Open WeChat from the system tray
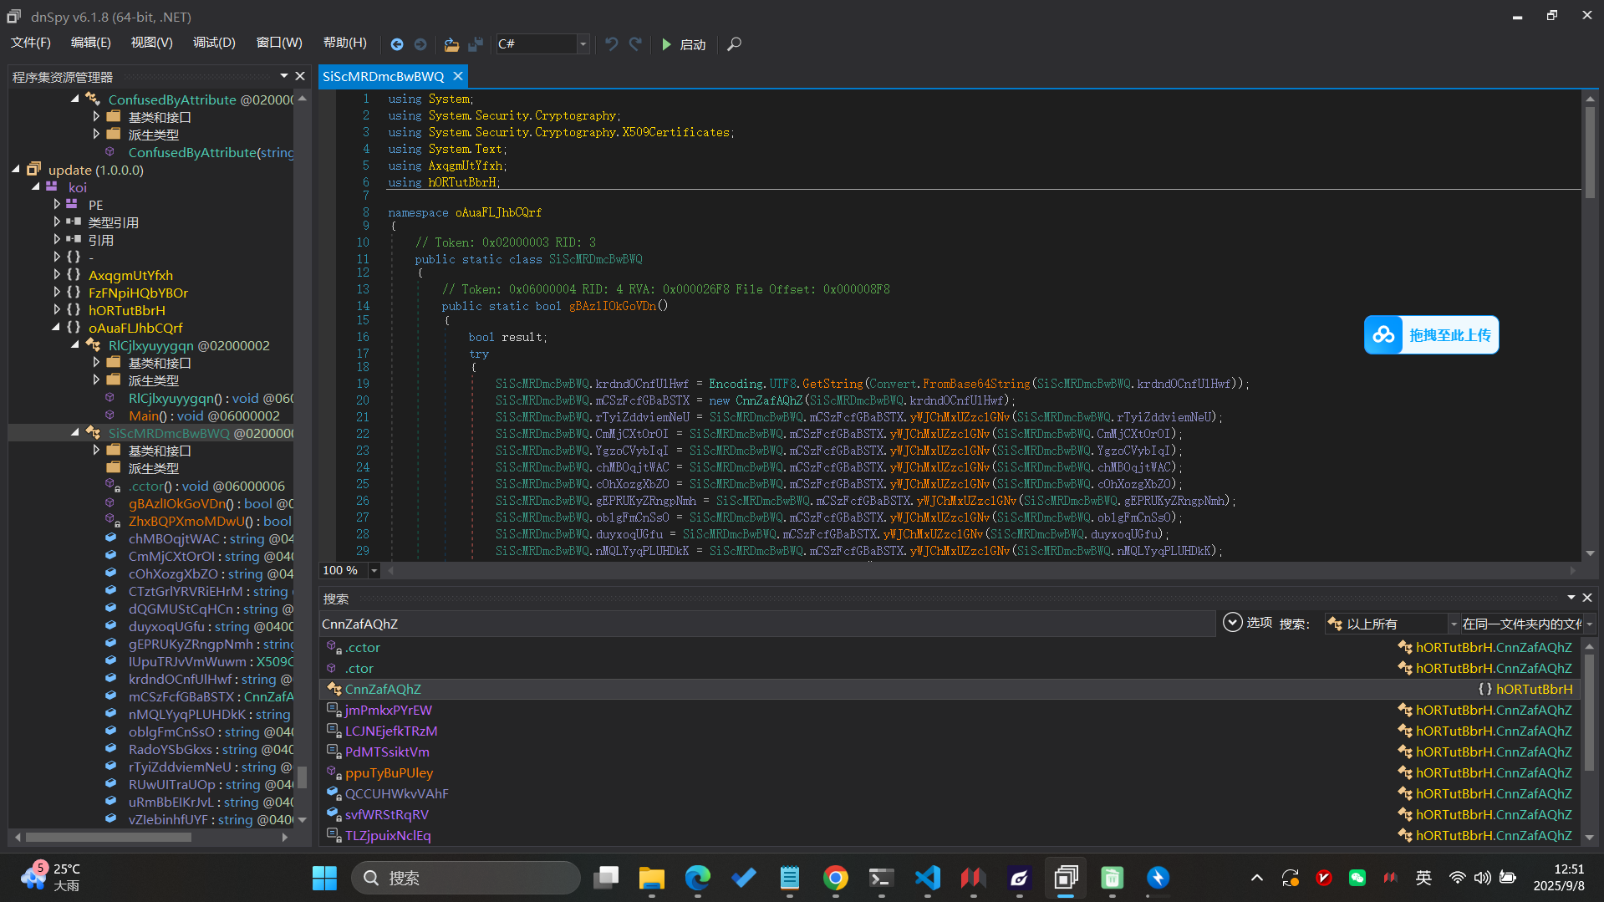The width and height of the screenshot is (1604, 902). 1357,878
